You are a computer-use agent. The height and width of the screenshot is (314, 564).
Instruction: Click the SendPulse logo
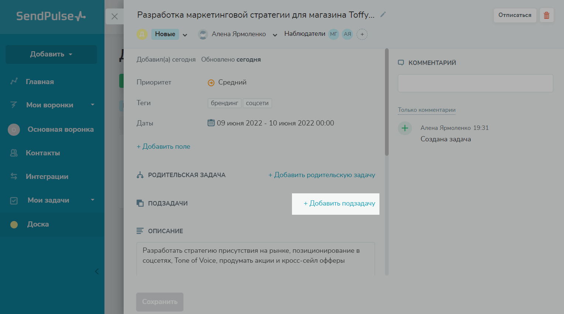(x=51, y=16)
